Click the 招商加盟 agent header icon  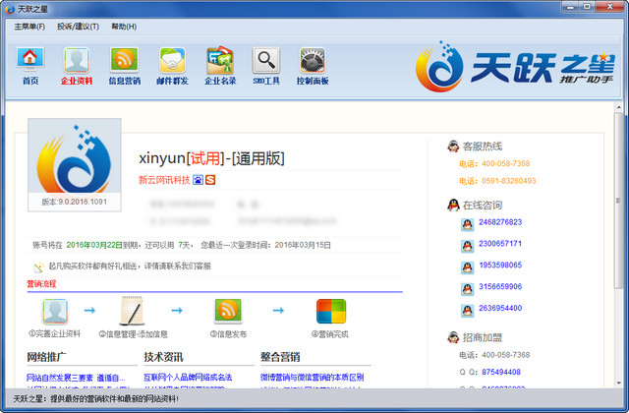click(453, 337)
